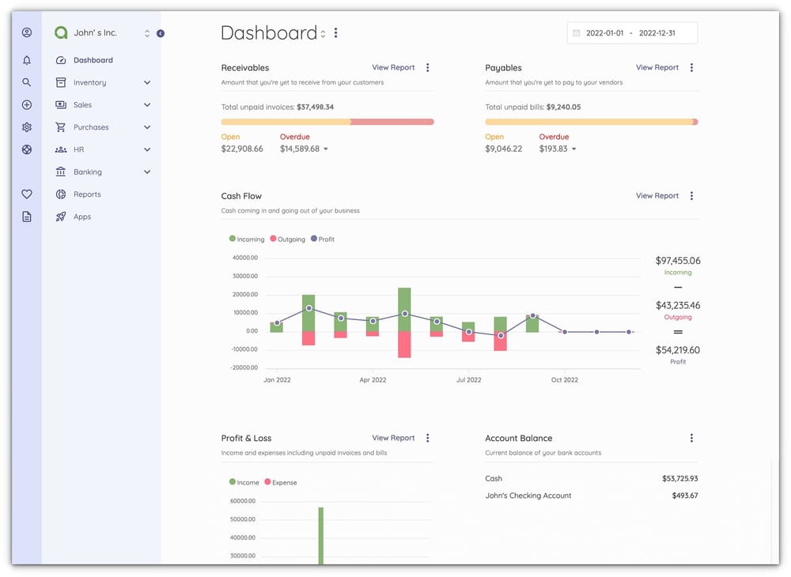Click the quick-create plus icon

pos(26,104)
